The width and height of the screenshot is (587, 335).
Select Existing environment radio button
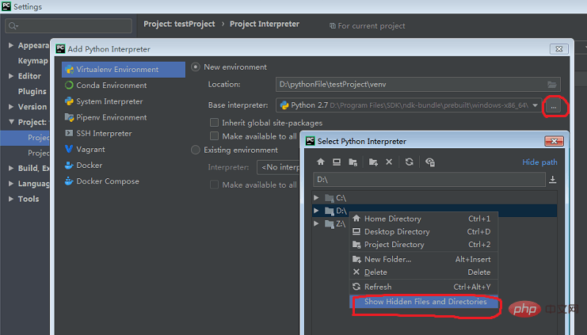[196, 150]
